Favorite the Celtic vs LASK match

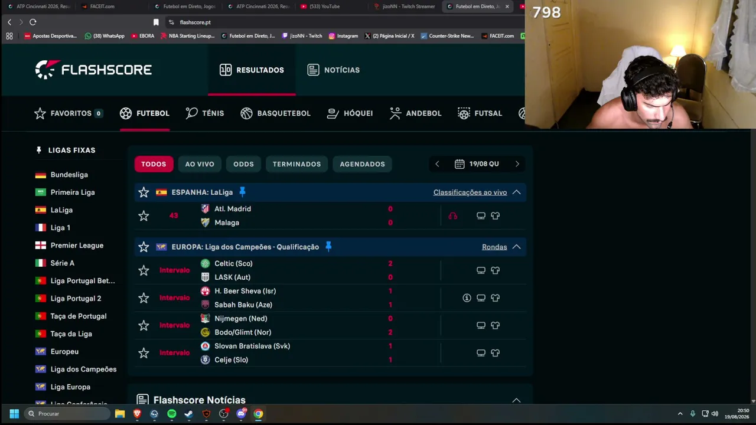point(144,270)
